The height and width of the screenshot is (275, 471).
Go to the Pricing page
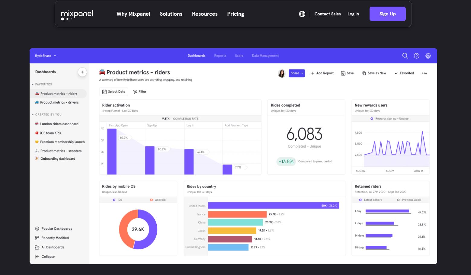(235, 14)
